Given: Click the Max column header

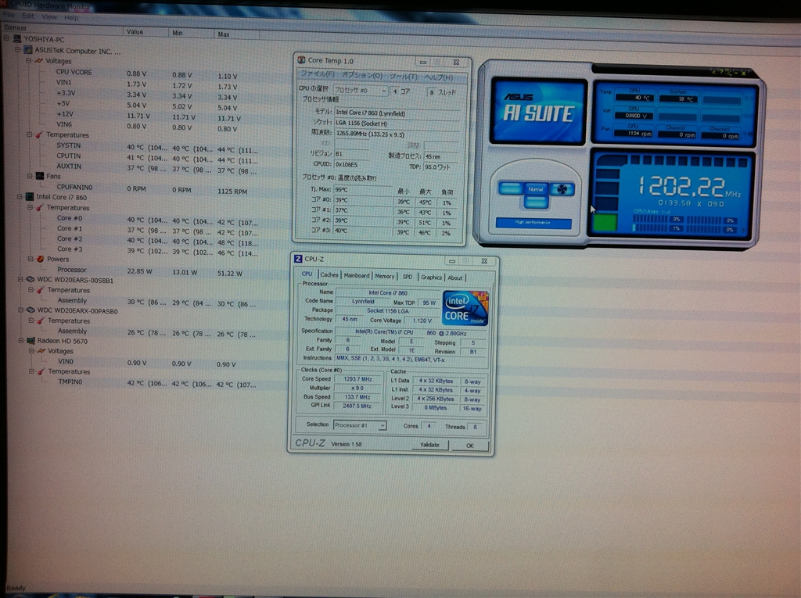Looking at the screenshot, I should 236,34.
